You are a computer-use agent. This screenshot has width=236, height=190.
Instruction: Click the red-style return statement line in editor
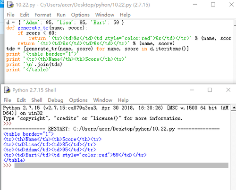coord(130,38)
